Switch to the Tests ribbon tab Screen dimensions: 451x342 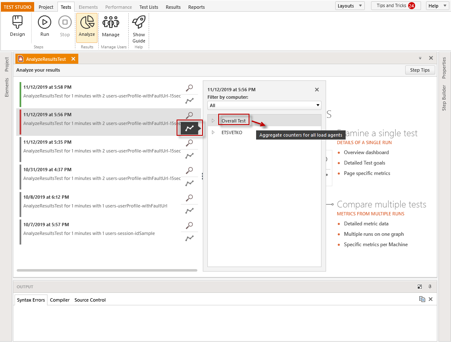point(66,7)
